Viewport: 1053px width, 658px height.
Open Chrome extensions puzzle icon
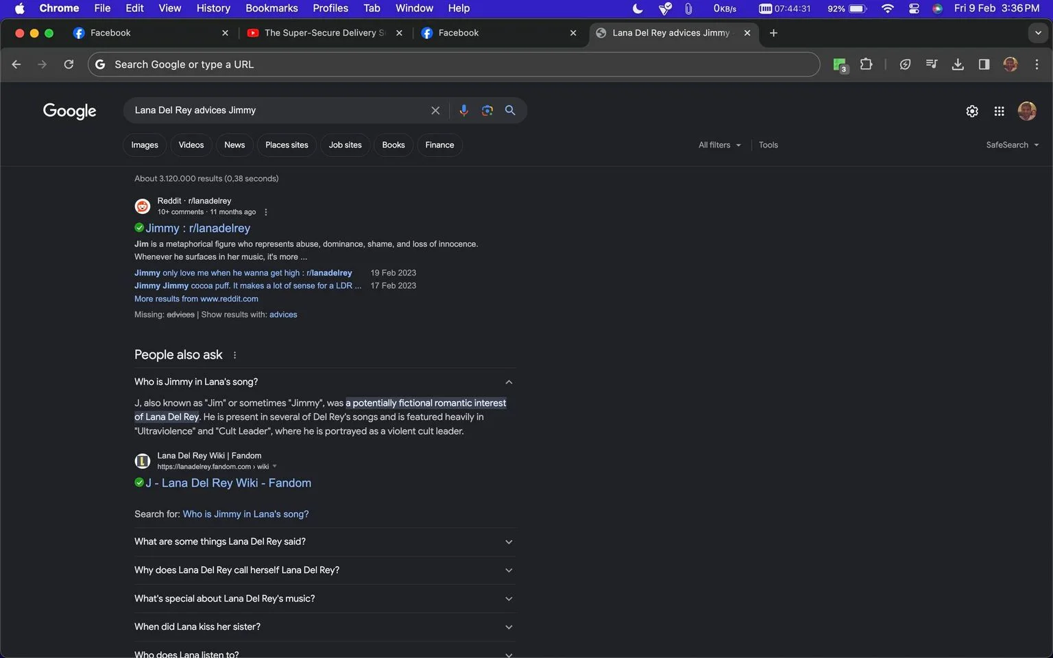[x=867, y=64]
